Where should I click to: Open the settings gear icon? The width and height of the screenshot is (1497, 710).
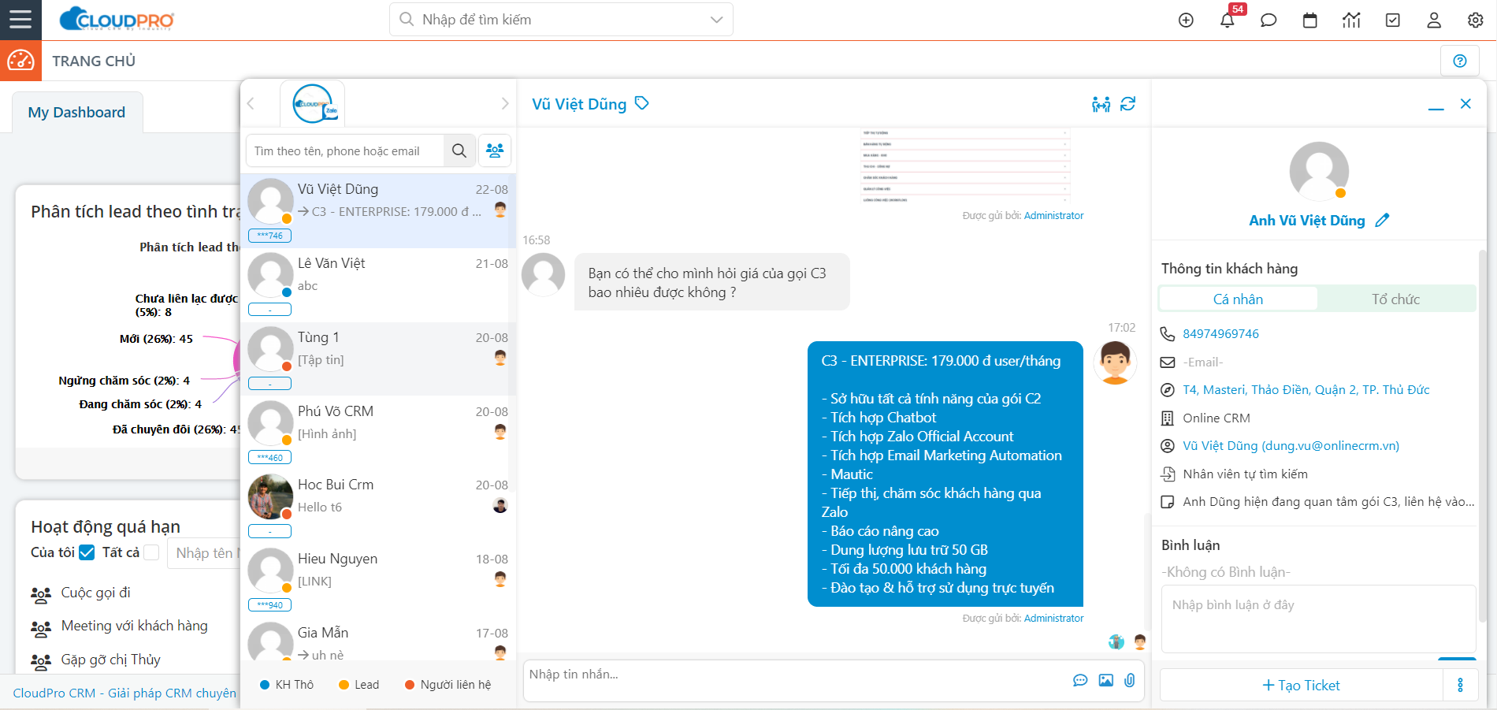1476,20
